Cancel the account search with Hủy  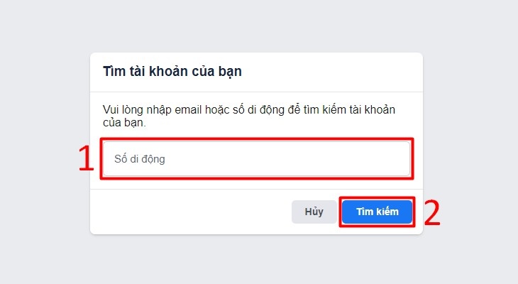(x=314, y=212)
